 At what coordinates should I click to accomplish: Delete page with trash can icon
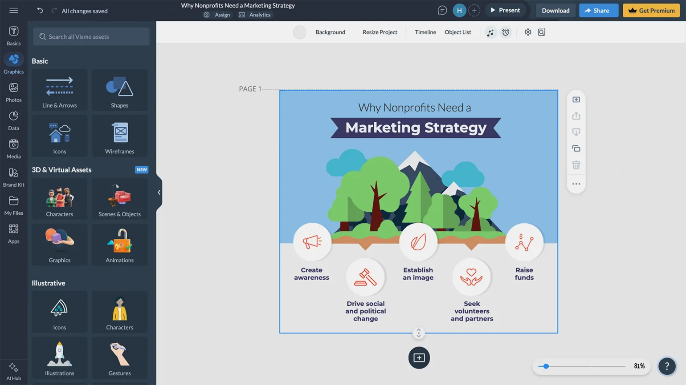(576, 165)
